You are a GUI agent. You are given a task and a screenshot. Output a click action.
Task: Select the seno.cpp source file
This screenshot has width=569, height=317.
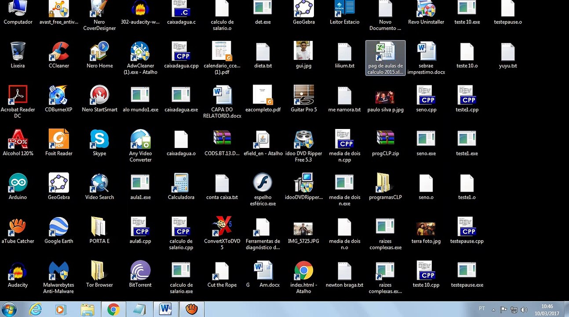tap(426, 99)
